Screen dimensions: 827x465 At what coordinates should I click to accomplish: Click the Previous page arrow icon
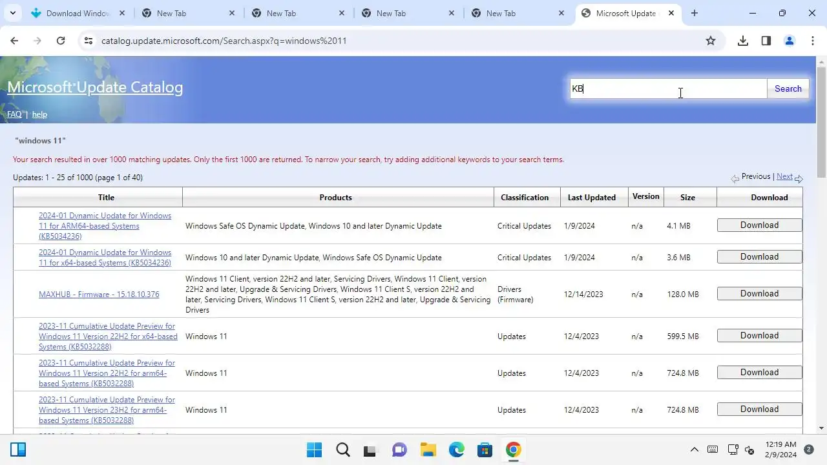735,178
